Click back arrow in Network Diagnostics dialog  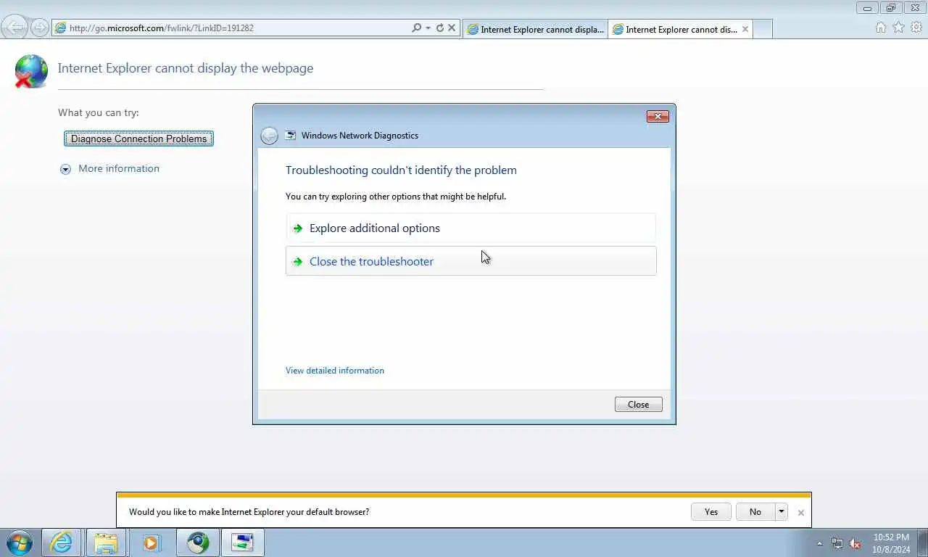(269, 136)
